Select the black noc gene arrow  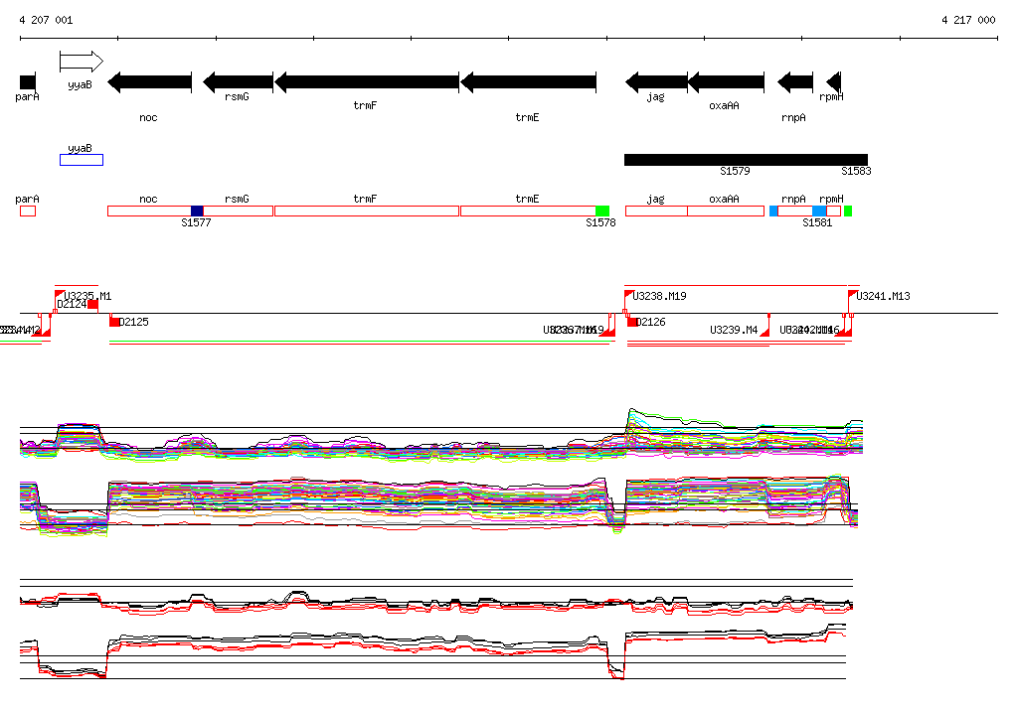point(149,82)
